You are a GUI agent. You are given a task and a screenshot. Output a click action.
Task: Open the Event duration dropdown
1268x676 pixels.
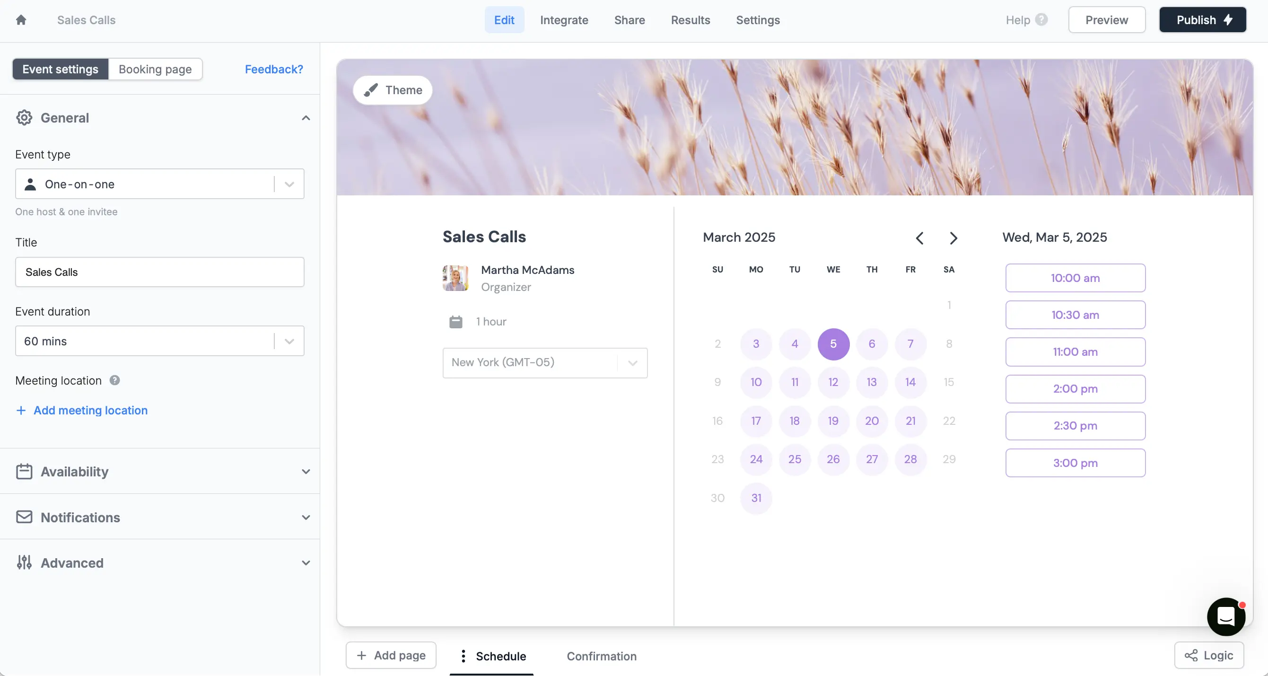click(x=159, y=341)
